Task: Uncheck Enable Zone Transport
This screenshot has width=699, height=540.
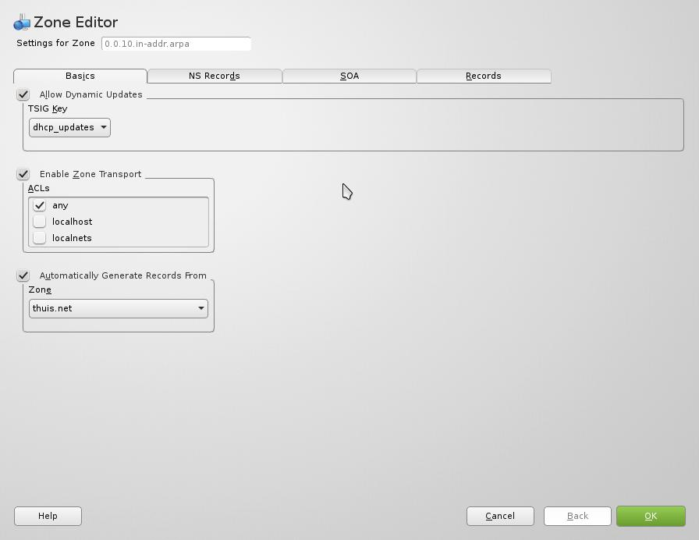Action: tap(23, 174)
